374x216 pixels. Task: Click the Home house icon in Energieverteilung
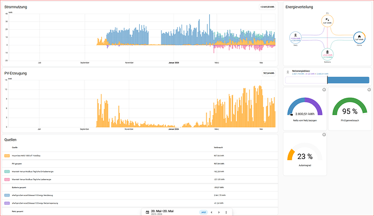(359, 36)
